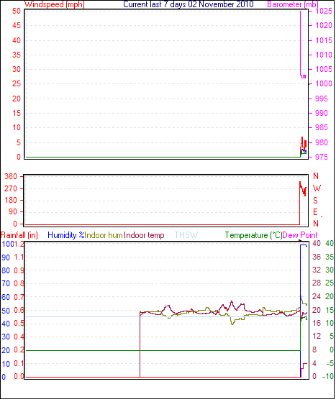Click the 'Indoor temp' legend label
This screenshot has width=336, height=402.
pos(144,235)
